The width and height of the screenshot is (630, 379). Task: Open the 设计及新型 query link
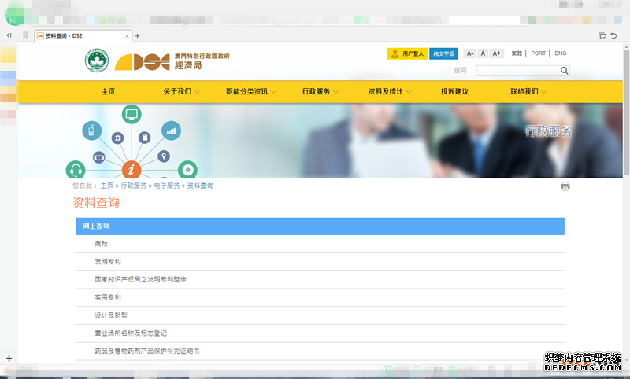[111, 315]
